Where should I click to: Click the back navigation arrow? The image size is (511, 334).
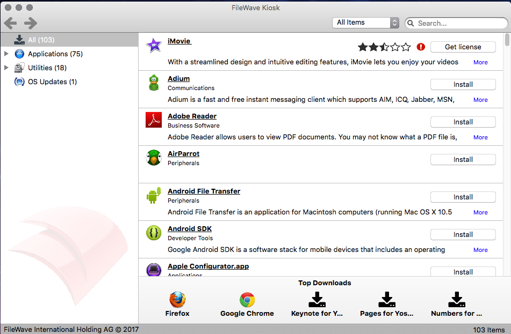[x=10, y=23]
